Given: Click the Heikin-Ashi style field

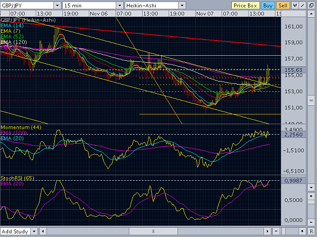Looking at the screenshot, I should tap(152, 6).
